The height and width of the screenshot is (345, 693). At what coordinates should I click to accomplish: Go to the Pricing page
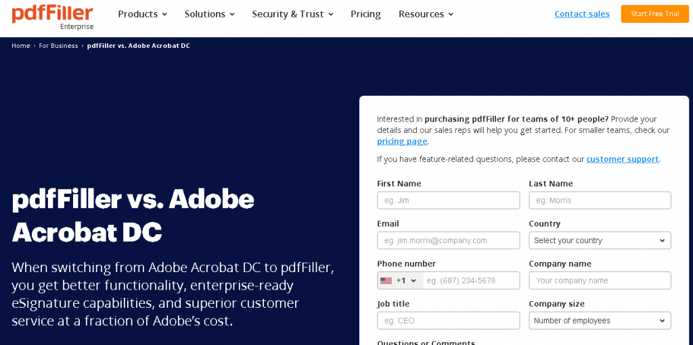pyautogui.click(x=365, y=14)
